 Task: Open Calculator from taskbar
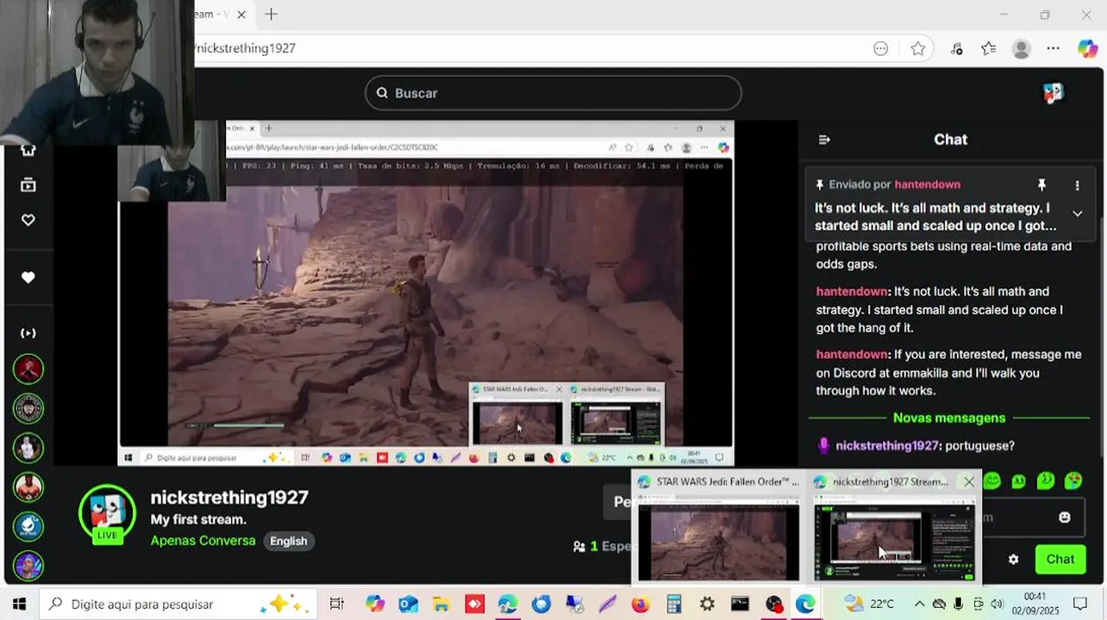click(x=673, y=604)
